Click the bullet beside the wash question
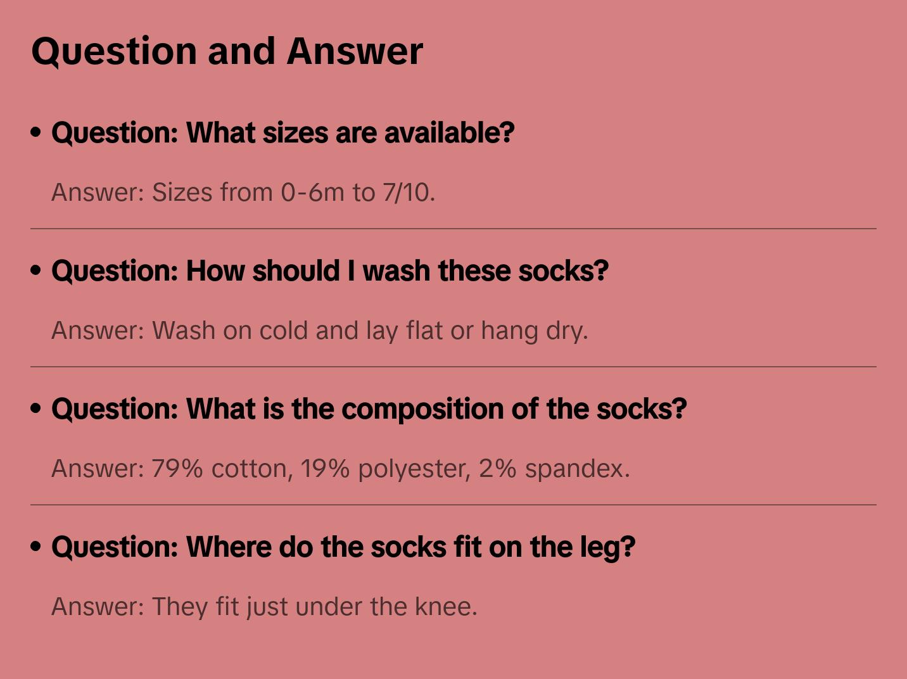Screen dimensions: 907x679 coord(36,270)
